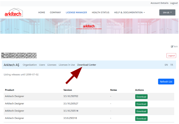Click the Edit pencil icon
This screenshot has width=179, height=124.
(x=172, y=46)
